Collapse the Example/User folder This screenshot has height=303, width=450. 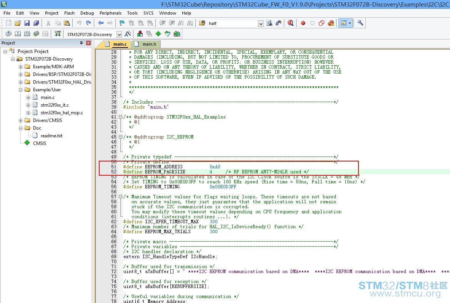point(20,90)
